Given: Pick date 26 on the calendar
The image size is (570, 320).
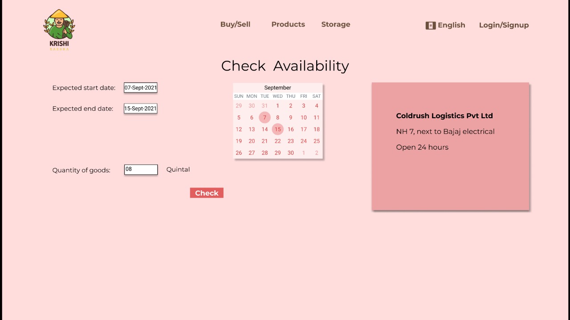Looking at the screenshot, I should coord(239,153).
